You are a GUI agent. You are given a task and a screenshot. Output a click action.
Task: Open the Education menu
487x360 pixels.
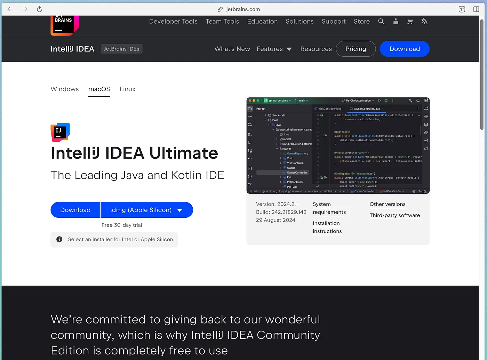click(262, 21)
